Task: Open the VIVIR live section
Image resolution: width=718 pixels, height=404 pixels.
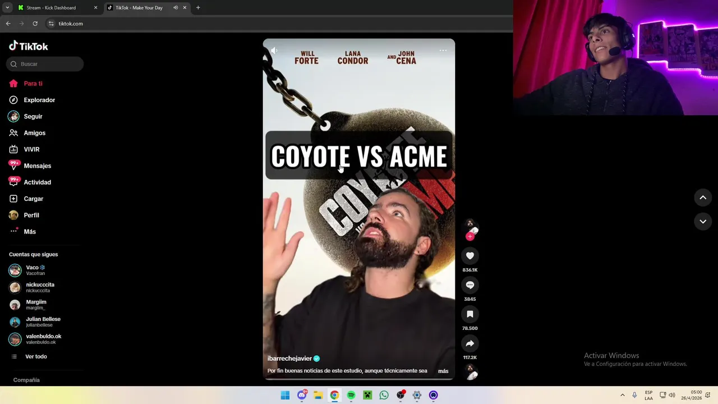Action: pos(25,149)
